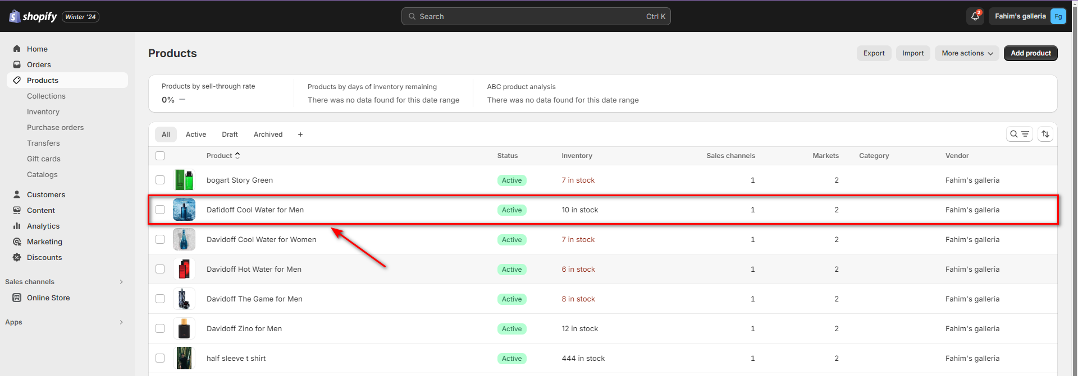Add a new view with plus icon
The image size is (1078, 376).
coord(300,134)
